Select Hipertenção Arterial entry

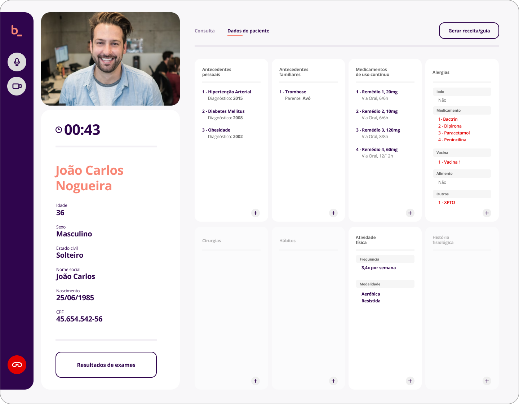click(x=227, y=92)
